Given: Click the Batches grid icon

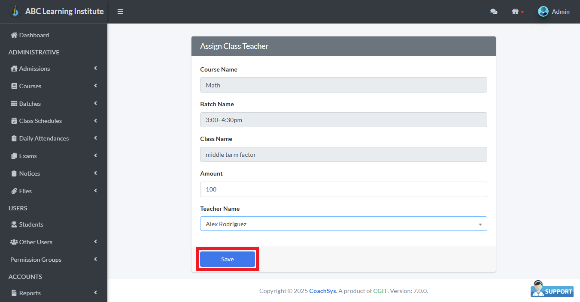Looking at the screenshot, I should point(14,104).
